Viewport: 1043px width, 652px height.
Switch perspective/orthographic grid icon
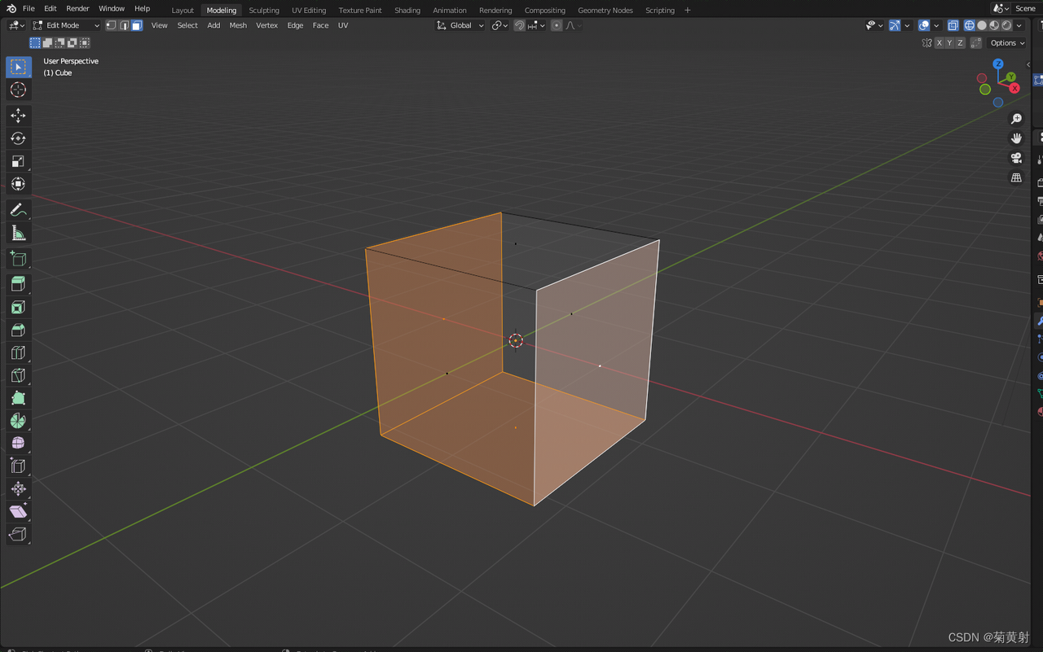(x=1016, y=177)
